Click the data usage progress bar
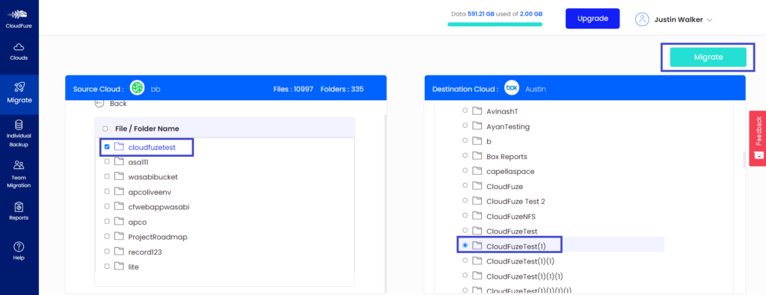Screen dimensions: 766x295 [x=495, y=24]
